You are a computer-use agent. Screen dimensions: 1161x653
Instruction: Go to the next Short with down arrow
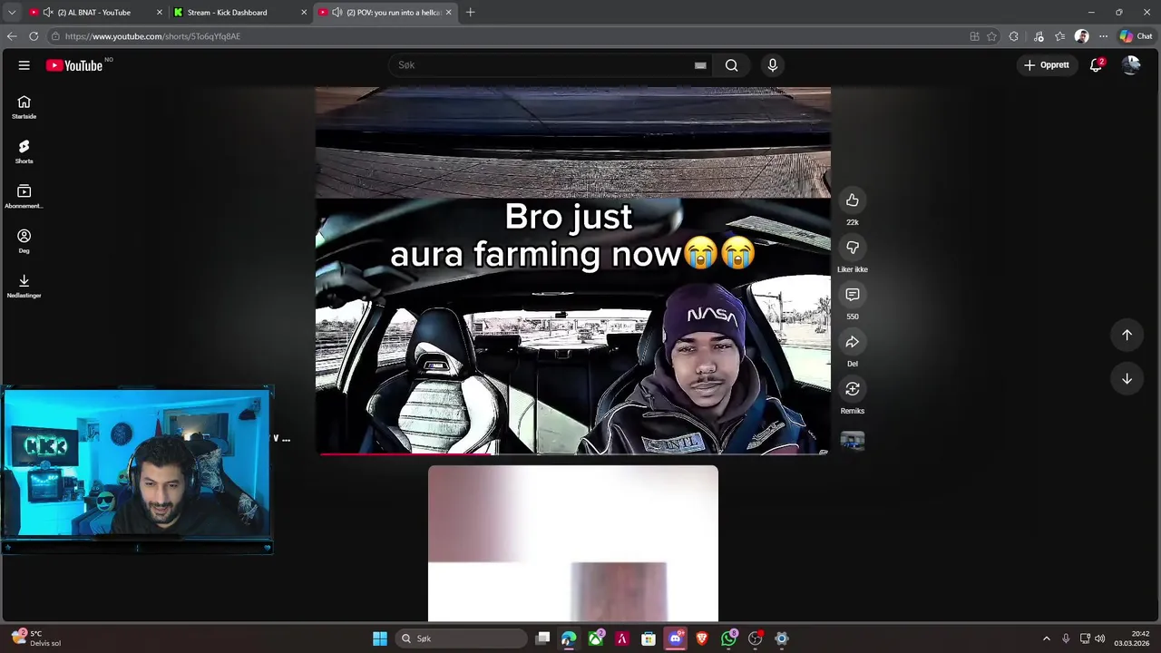pos(1127,378)
